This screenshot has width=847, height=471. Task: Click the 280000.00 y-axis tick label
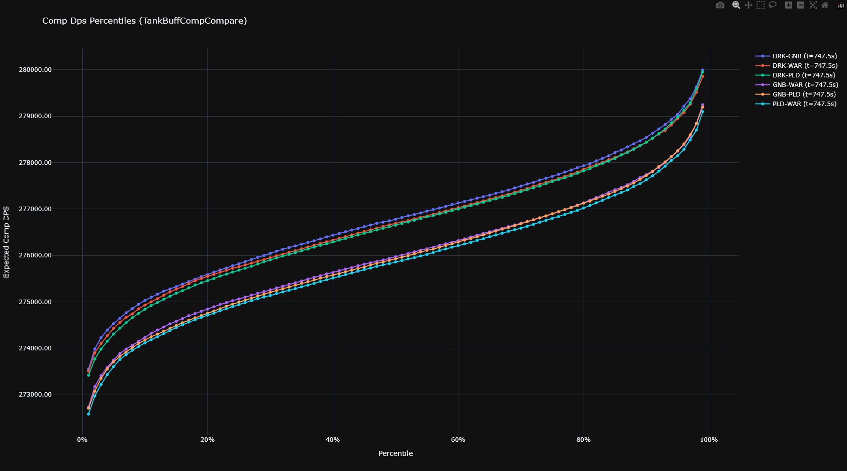pyautogui.click(x=35, y=70)
